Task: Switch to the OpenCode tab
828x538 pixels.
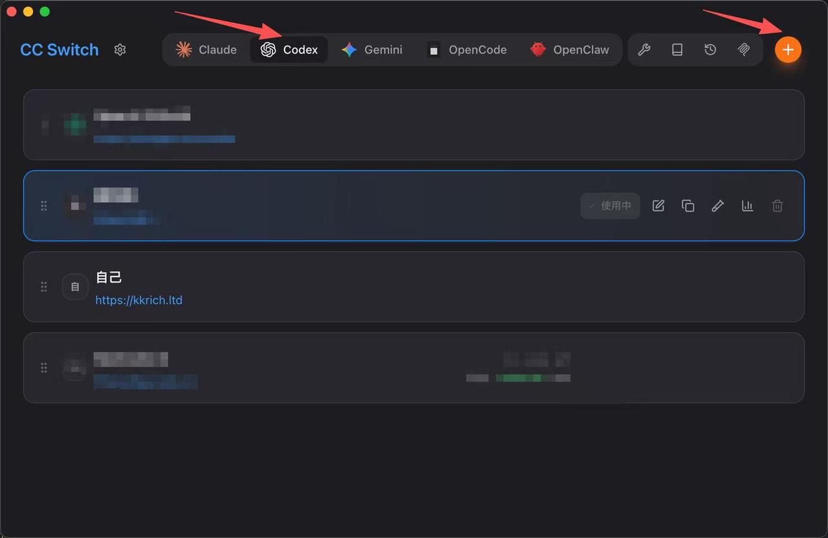Action: coord(466,50)
